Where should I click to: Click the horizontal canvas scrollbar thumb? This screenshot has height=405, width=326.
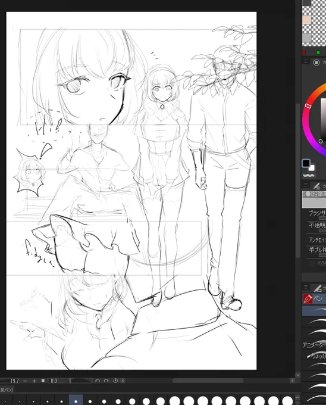(208, 381)
